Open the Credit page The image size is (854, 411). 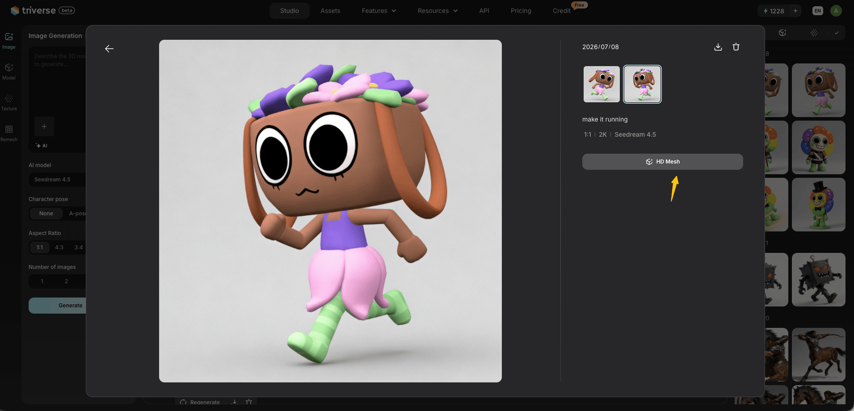pos(562,11)
